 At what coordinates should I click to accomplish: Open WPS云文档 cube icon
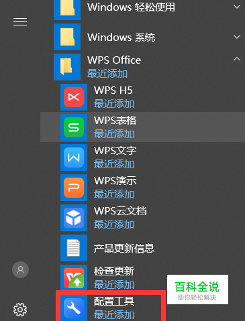click(x=74, y=218)
